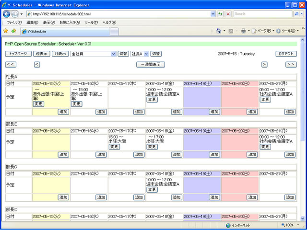This screenshot has height=230, width=307.
Task: Click in the Google search field
Action: tap(261, 14)
